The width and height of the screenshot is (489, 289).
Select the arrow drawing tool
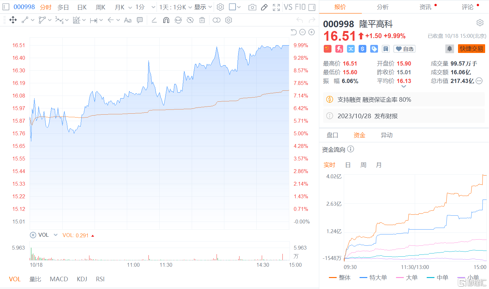tap(111, 20)
